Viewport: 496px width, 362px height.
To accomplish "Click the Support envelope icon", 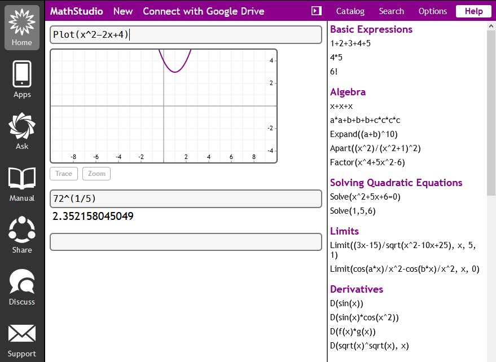I will click(x=22, y=338).
